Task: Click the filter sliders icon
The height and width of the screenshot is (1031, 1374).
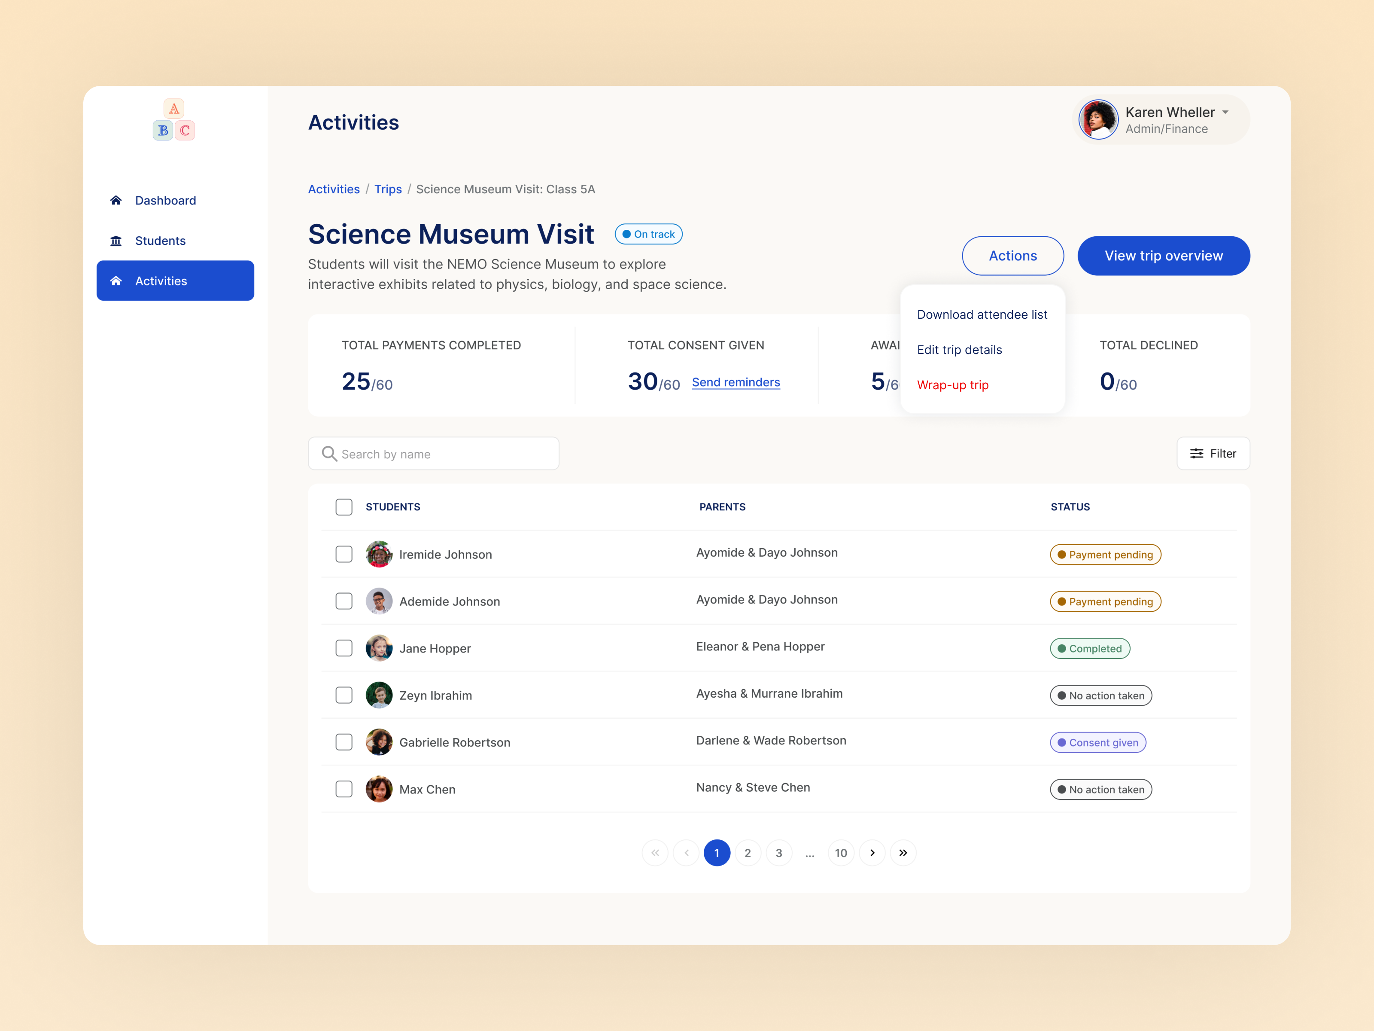Action: [1196, 454]
